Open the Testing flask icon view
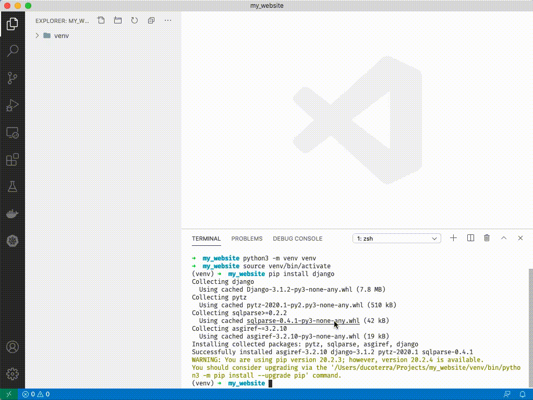 pyautogui.click(x=12, y=186)
